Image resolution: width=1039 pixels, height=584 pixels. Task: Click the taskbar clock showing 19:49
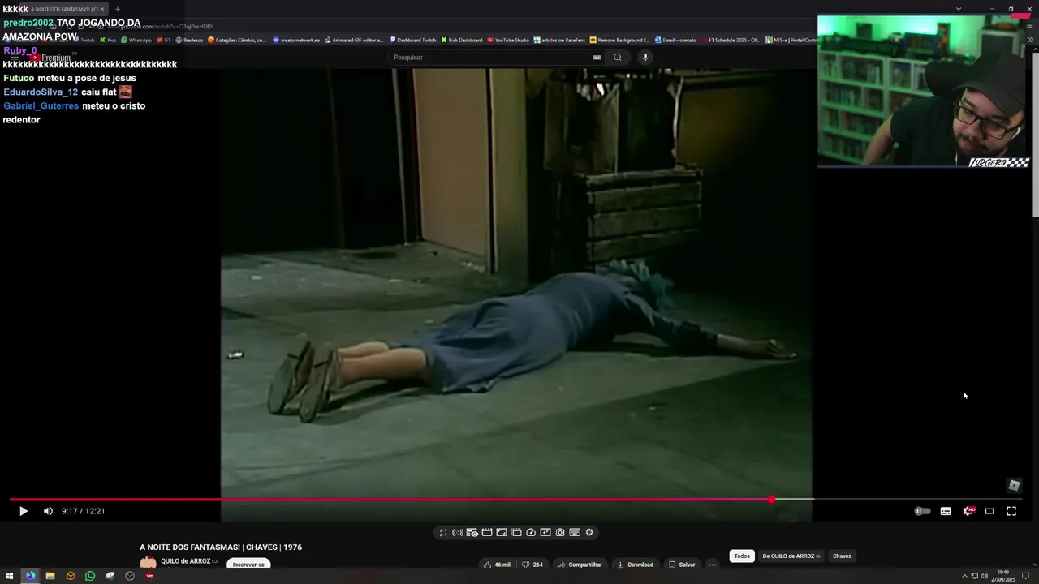[1003, 576]
